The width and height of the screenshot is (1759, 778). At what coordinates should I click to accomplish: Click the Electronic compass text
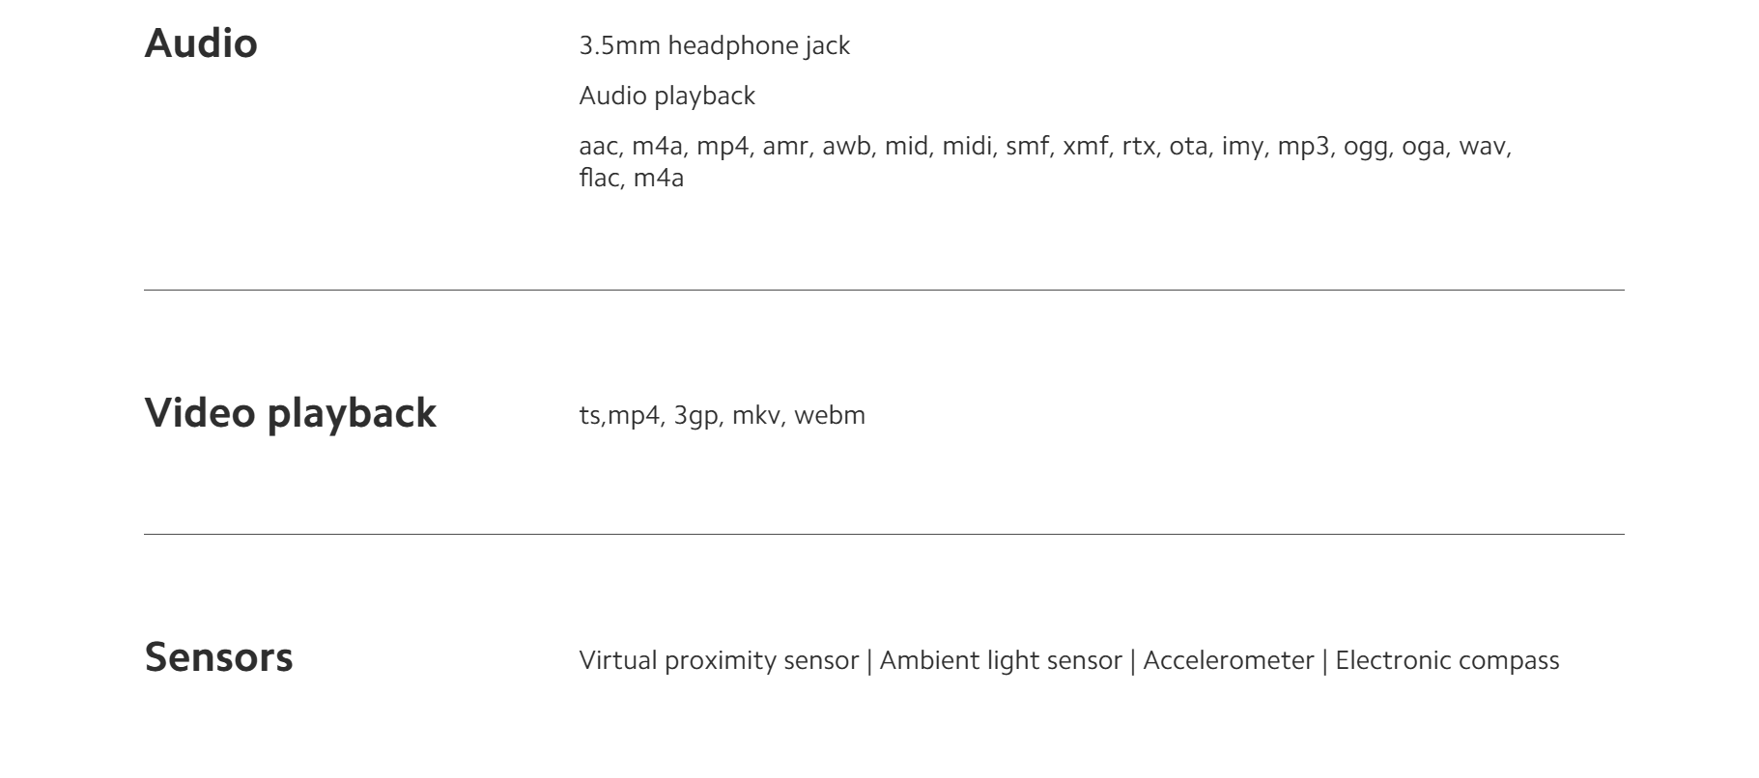(1447, 660)
